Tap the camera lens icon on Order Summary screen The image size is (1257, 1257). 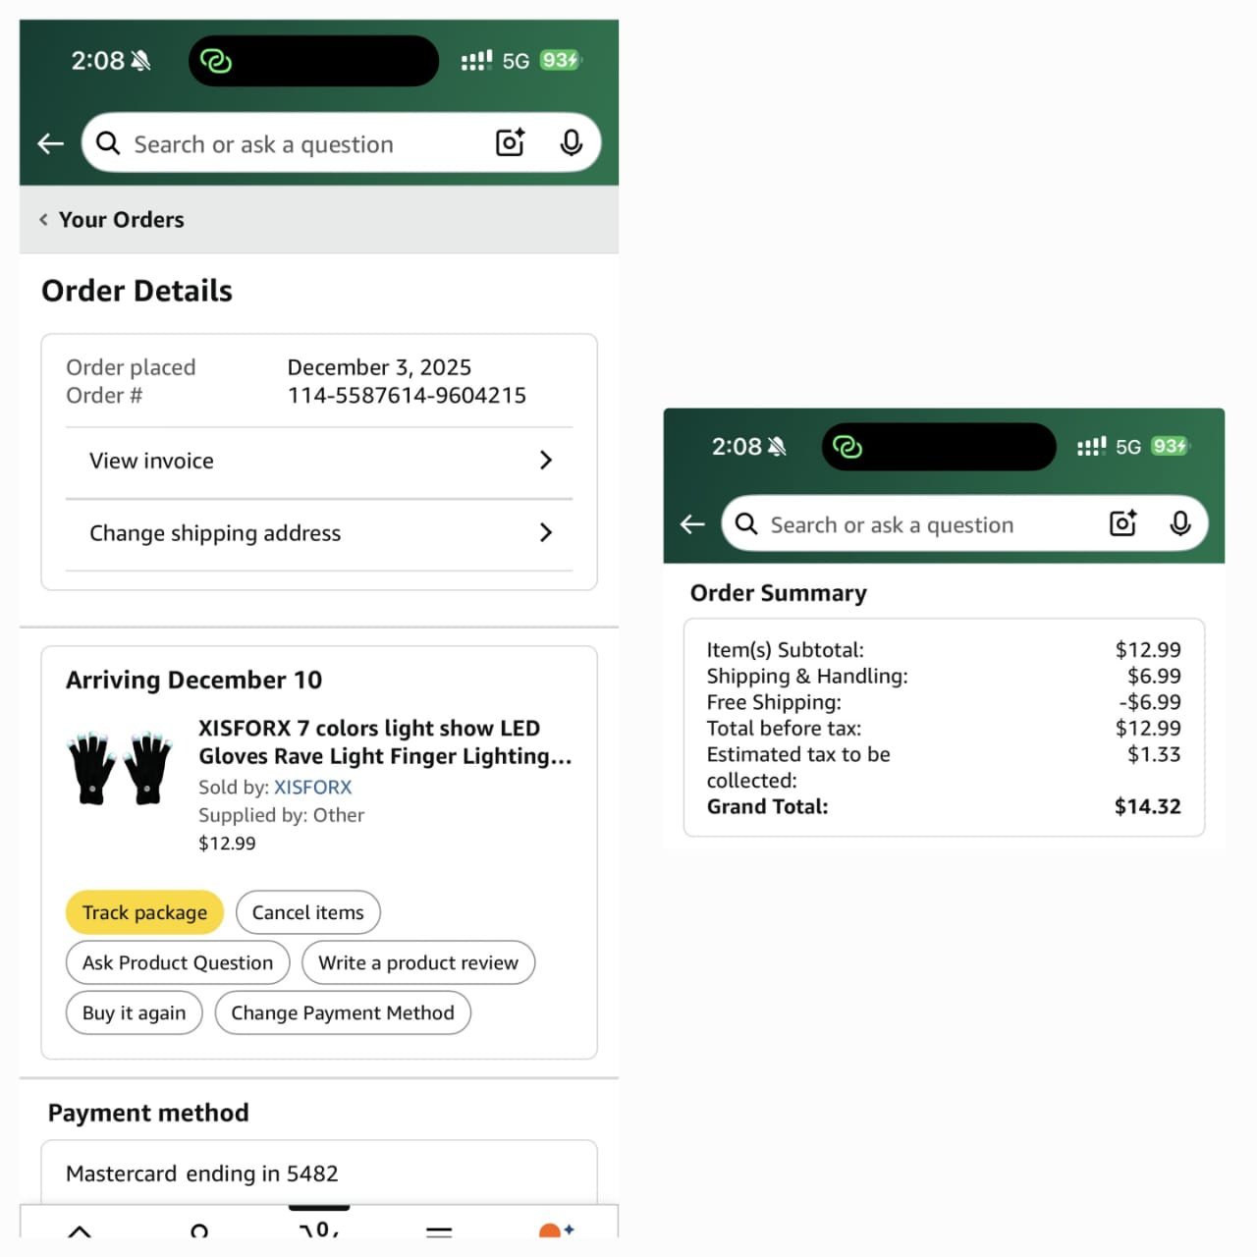tap(1122, 523)
